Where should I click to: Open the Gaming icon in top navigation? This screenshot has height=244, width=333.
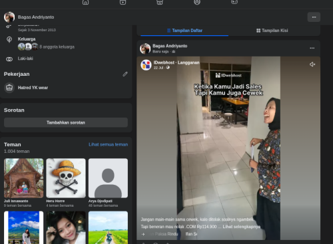point(234,2)
